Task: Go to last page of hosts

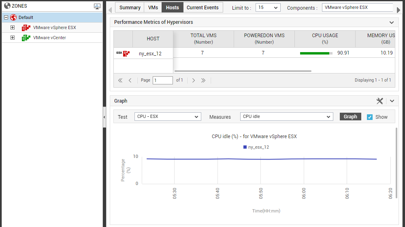Action: pyautogui.click(x=203, y=80)
